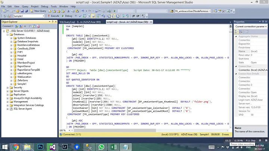
Task: Click the Increase Indent icon
Action: click(138, 16)
